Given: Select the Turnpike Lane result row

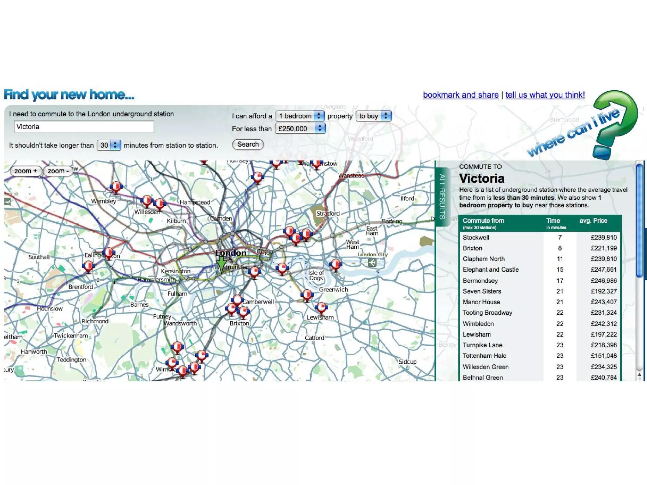Looking at the screenshot, I should pyautogui.click(x=540, y=345).
